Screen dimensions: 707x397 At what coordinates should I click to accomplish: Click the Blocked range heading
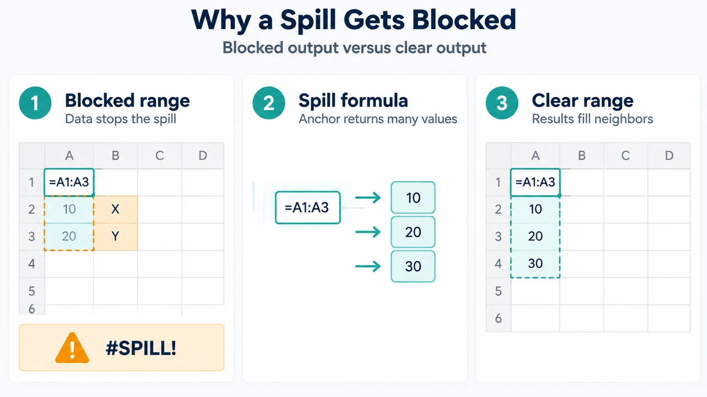pyautogui.click(x=128, y=100)
